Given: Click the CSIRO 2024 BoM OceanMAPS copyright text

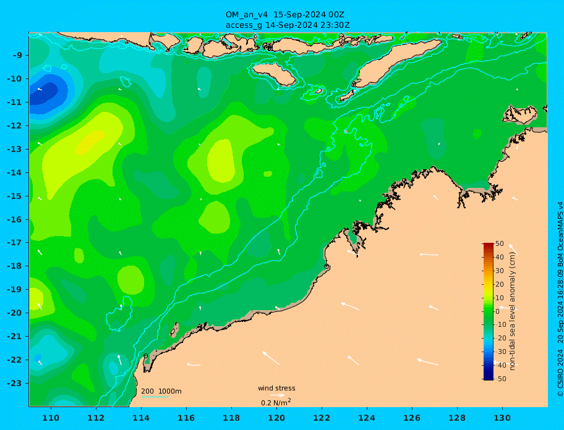Looking at the screenshot, I should tap(560, 299).
